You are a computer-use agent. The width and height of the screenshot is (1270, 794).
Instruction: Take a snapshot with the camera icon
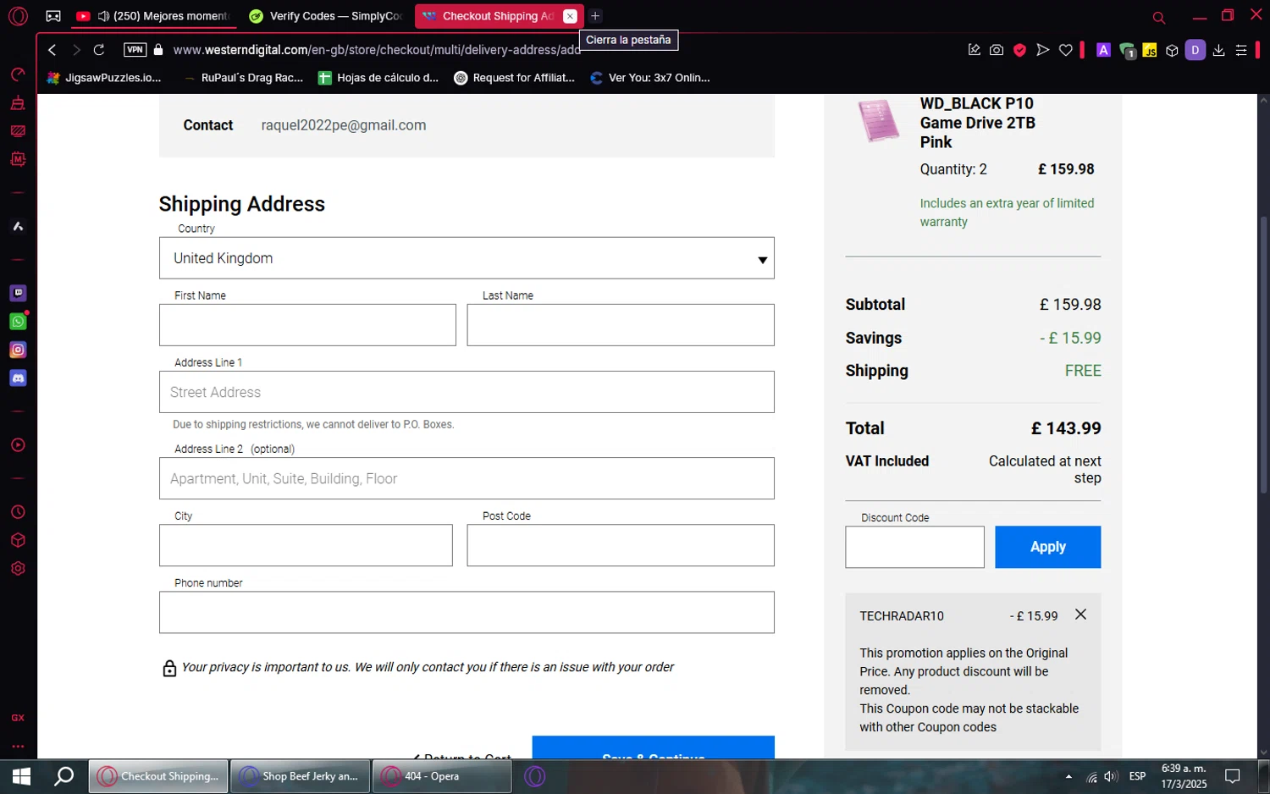coord(997,50)
